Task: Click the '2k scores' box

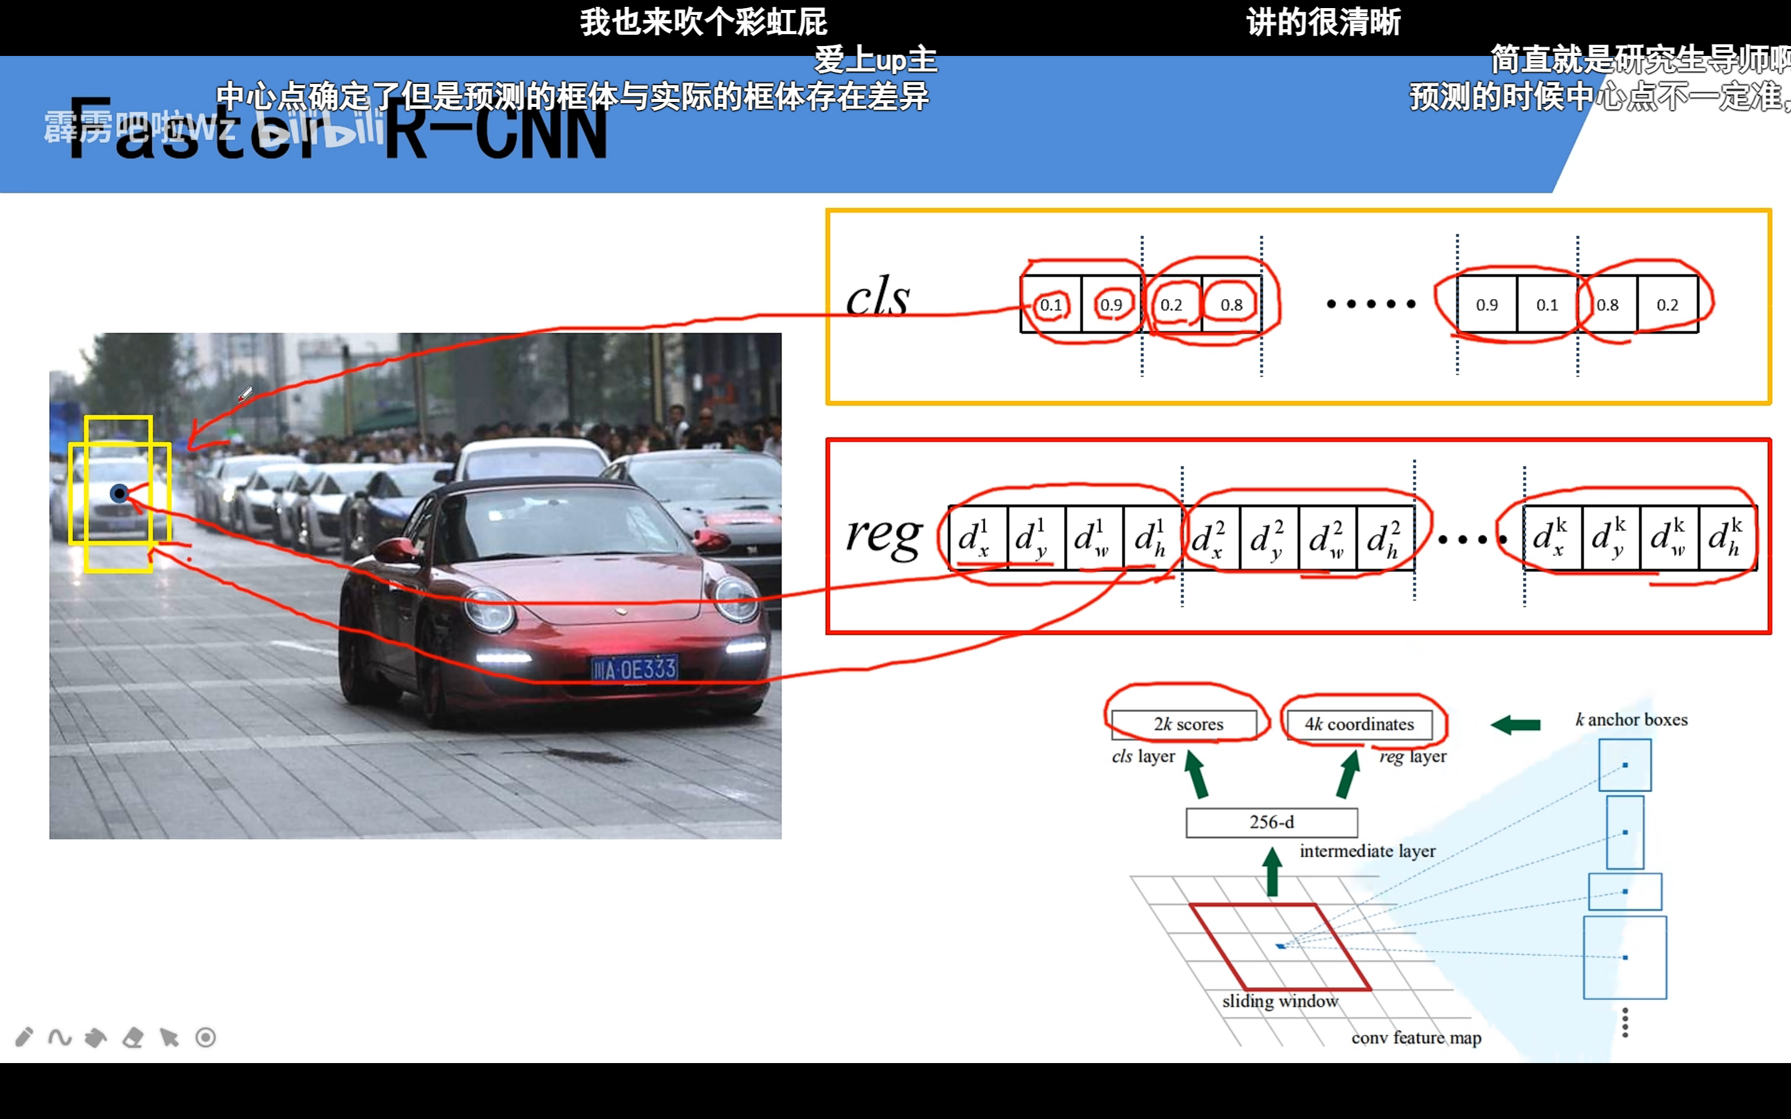Action: click(1184, 724)
